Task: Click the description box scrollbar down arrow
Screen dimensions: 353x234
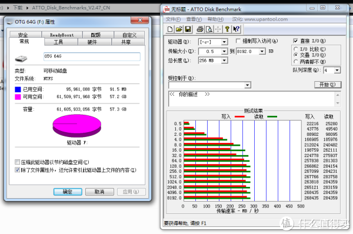Action: tap(338, 103)
